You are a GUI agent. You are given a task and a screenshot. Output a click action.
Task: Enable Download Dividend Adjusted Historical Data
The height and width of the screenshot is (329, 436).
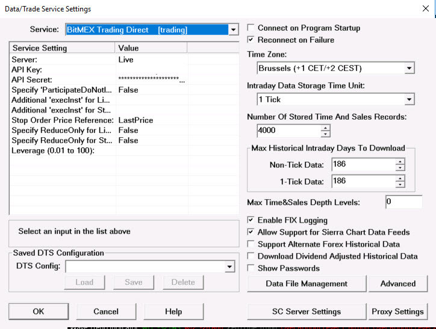click(x=251, y=256)
